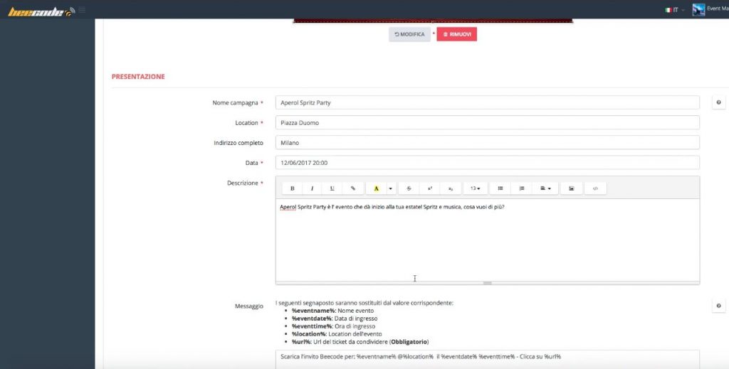729x369 pixels.
Task: Edit the Location field Piazza Duomo
Action: [x=487, y=122]
